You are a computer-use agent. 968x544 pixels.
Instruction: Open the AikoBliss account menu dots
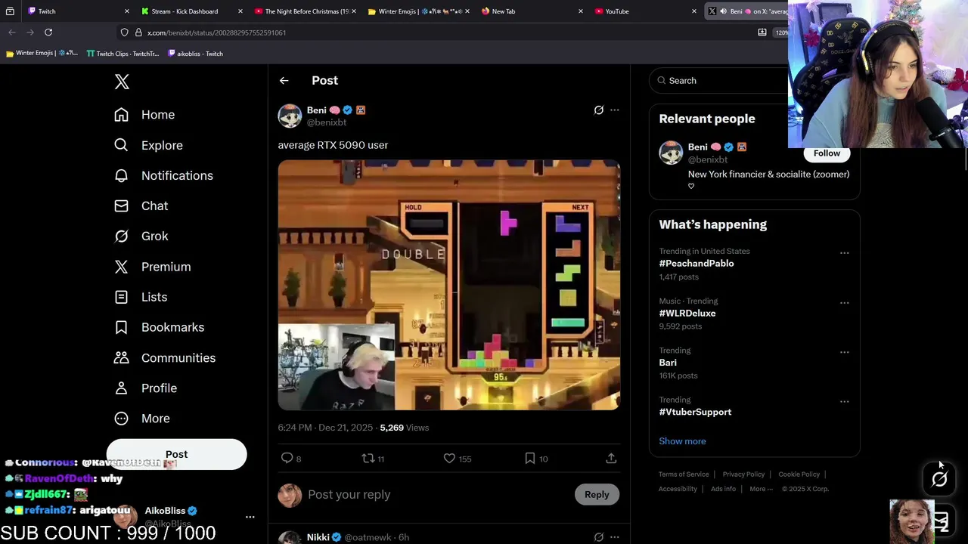(250, 518)
